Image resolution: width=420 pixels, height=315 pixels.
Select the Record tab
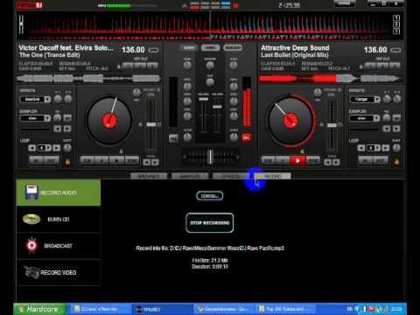point(272,176)
